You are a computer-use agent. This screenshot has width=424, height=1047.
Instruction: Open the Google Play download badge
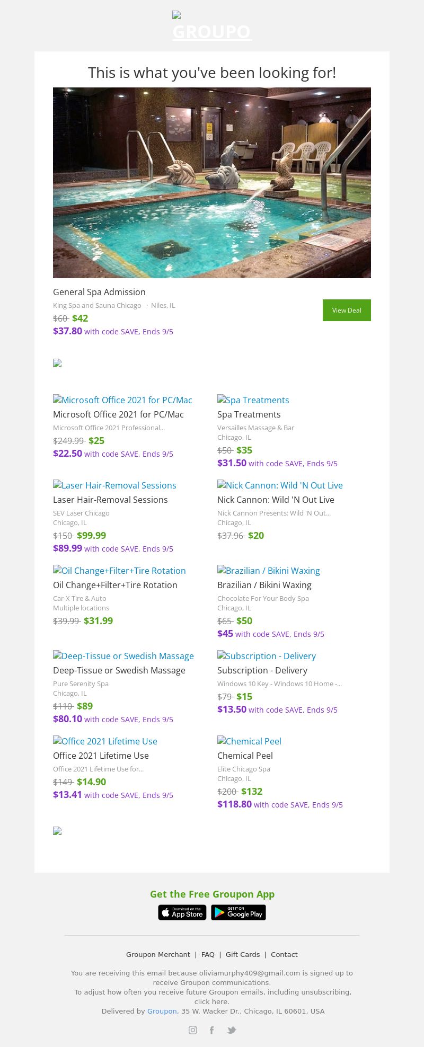click(x=238, y=912)
